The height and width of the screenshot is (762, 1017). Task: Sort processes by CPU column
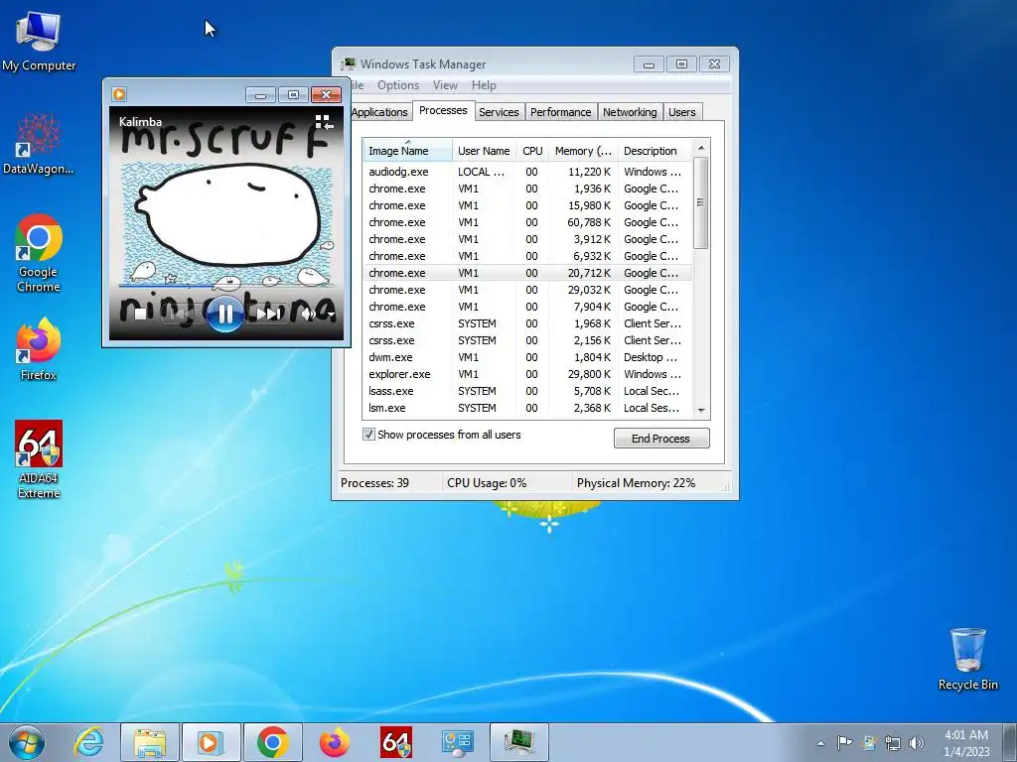[532, 151]
